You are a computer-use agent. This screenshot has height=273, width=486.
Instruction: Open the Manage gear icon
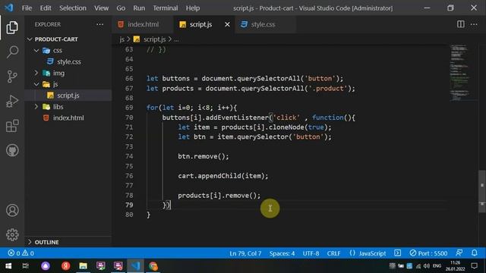[x=12, y=234]
